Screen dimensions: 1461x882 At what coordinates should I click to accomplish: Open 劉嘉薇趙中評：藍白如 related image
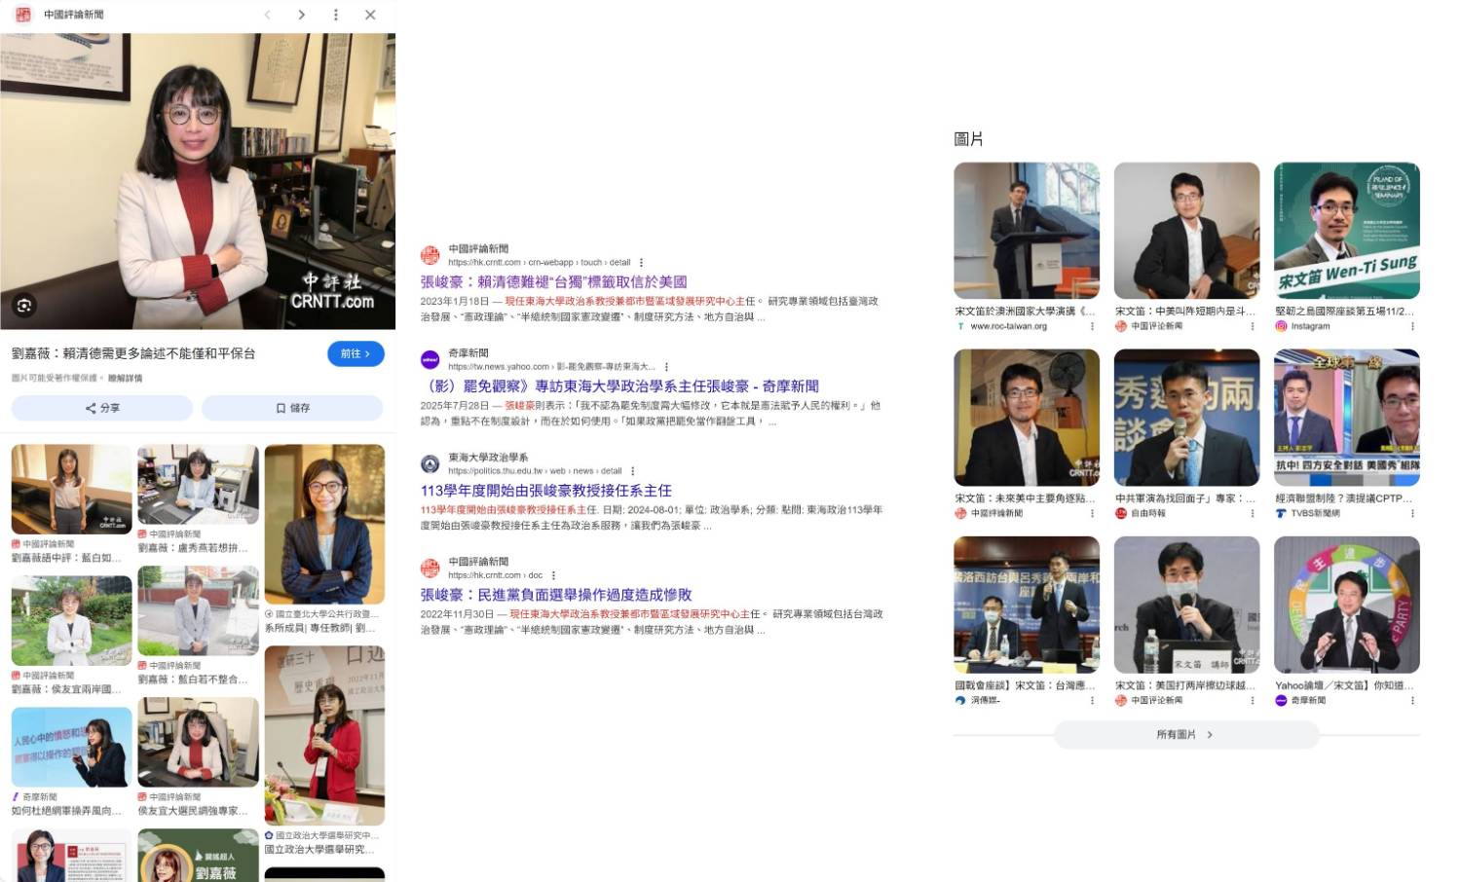click(71, 490)
